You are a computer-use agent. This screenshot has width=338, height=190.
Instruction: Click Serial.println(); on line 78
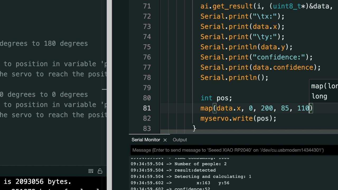click(234, 78)
